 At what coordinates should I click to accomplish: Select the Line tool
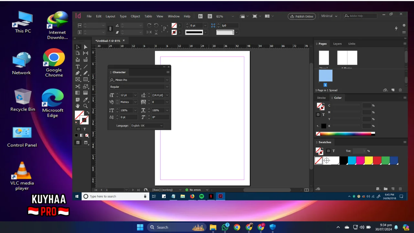[x=85, y=67]
